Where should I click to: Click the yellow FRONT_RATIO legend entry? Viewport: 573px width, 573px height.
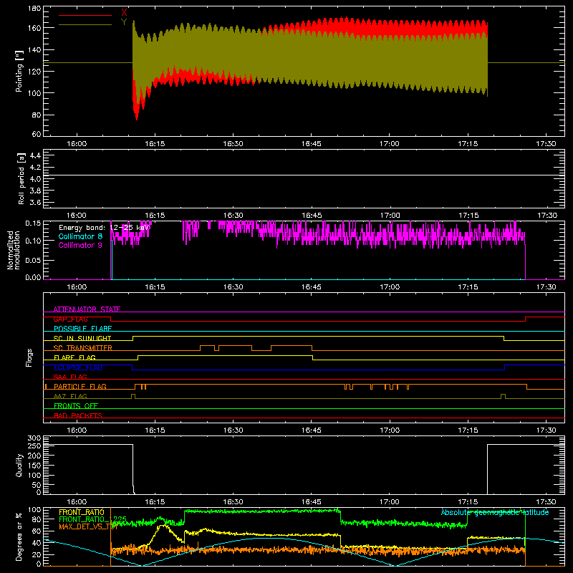pyautogui.click(x=82, y=512)
